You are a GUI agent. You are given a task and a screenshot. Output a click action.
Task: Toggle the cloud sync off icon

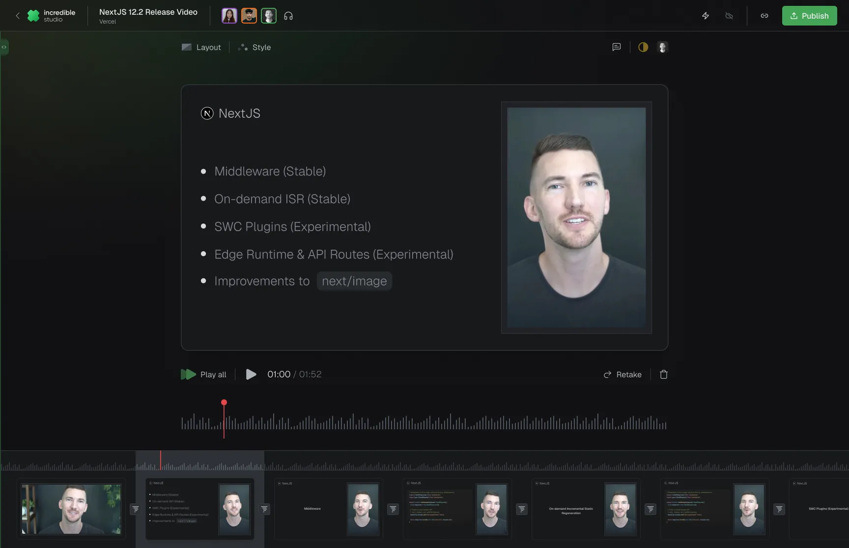[729, 16]
